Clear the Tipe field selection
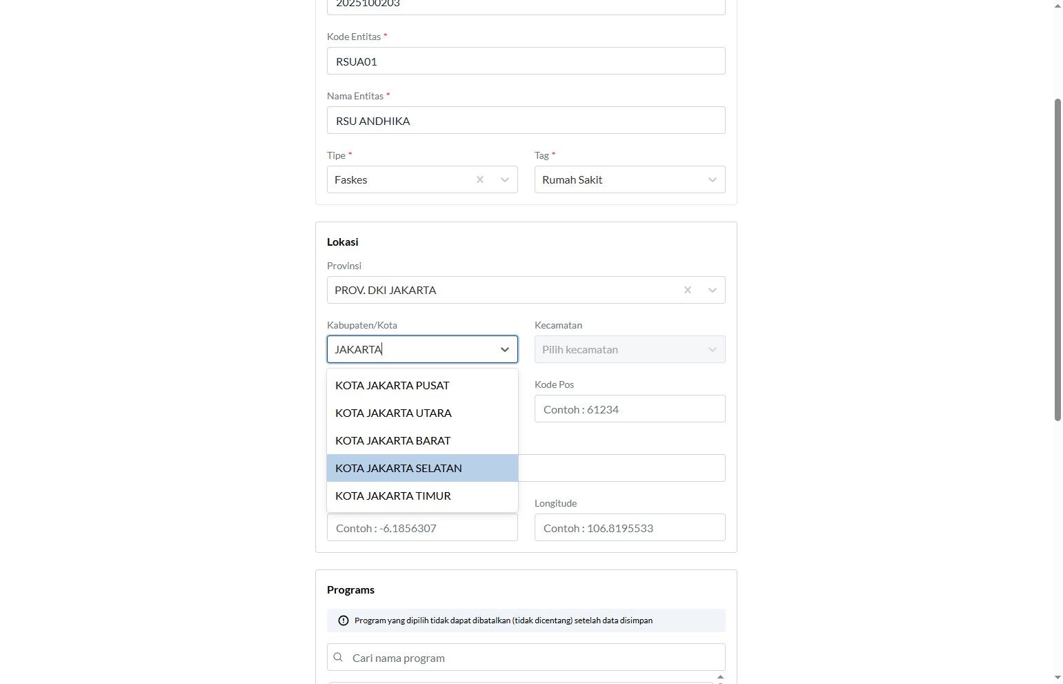The width and height of the screenshot is (1063, 684). [x=480, y=179]
